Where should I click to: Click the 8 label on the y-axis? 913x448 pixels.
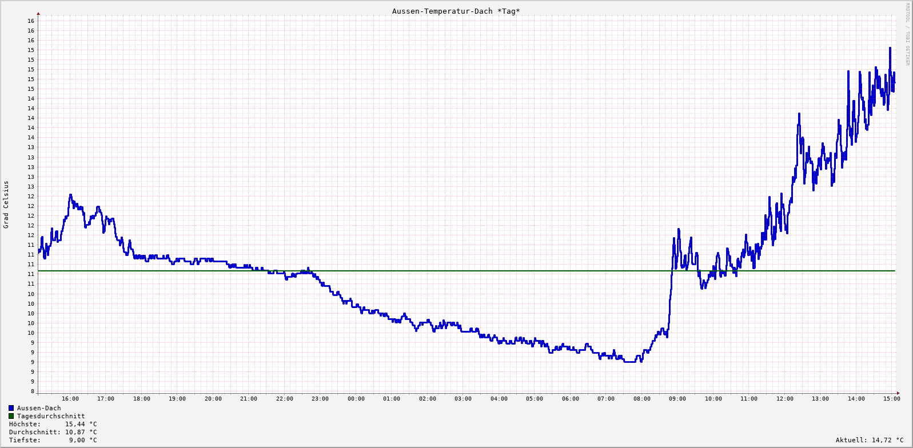(x=32, y=391)
